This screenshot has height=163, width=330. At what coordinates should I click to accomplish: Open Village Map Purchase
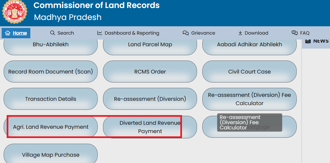[51, 154]
